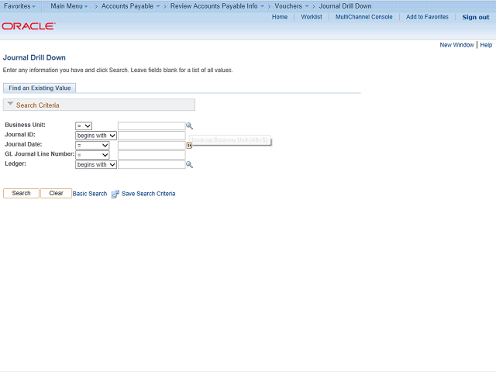Viewport: 496px width, 372px height.
Task: Open the Favorites menu
Action: pyautogui.click(x=19, y=6)
